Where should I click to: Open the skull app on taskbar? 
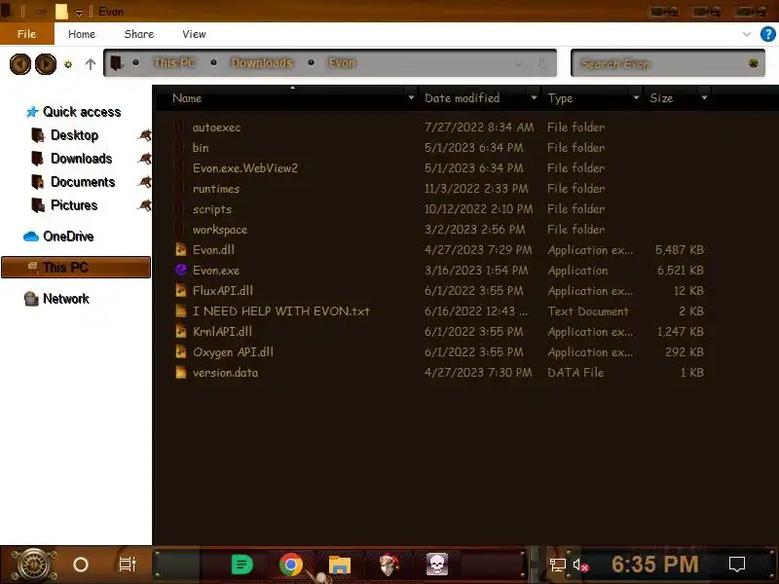click(x=437, y=565)
